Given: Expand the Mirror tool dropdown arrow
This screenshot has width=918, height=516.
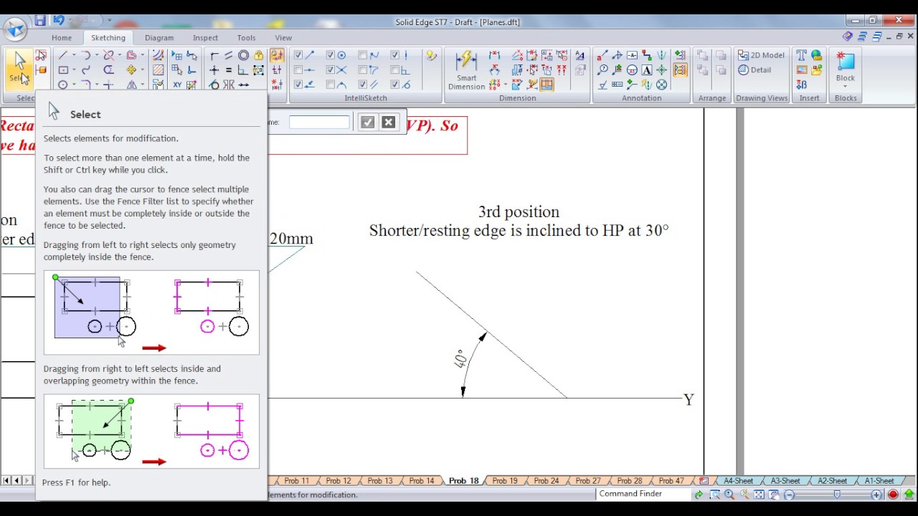Looking at the screenshot, I should click(143, 85).
